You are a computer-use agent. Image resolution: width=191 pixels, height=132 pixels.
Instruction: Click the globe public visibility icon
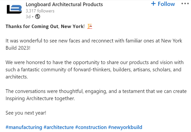[x=37, y=17]
